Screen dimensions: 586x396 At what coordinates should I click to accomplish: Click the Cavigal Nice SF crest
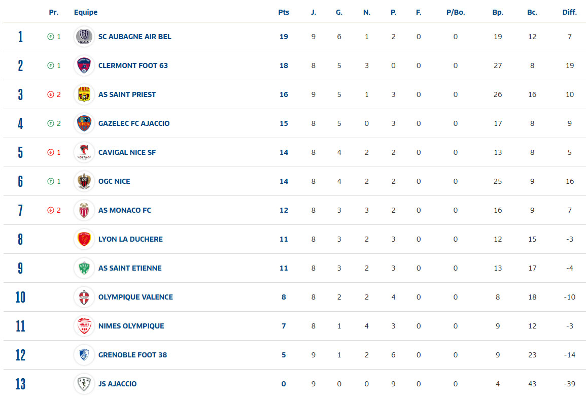point(84,152)
